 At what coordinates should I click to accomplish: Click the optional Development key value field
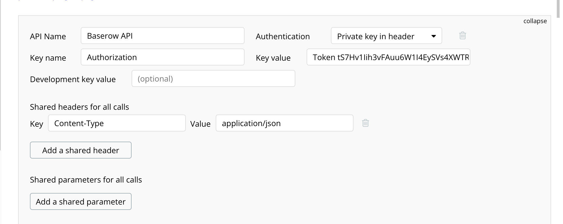click(213, 79)
